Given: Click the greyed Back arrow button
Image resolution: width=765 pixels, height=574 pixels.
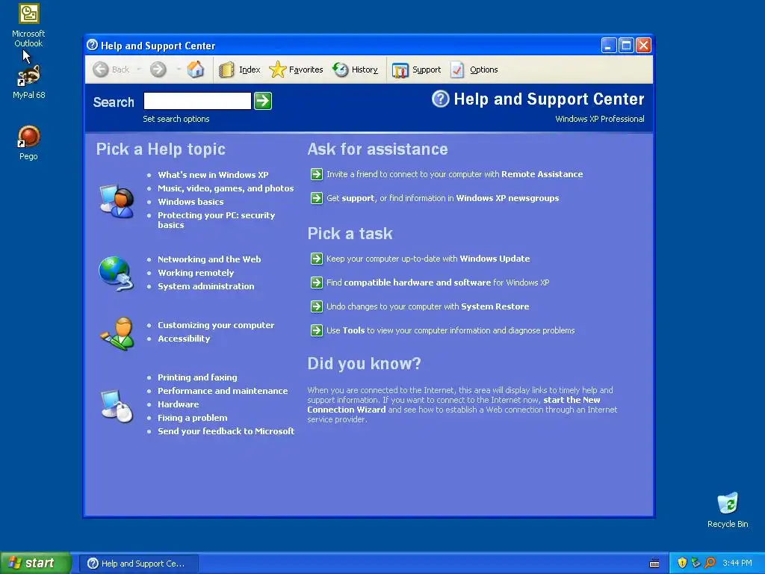Looking at the screenshot, I should click(101, 70).
